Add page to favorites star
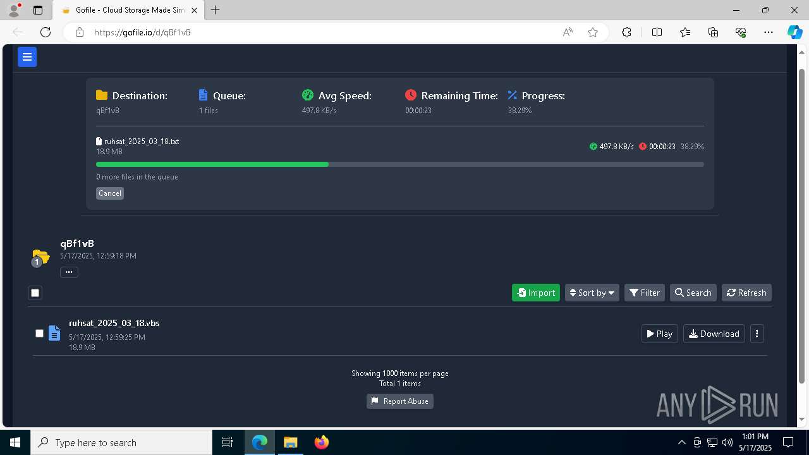Screen dimensions: 809x455 tap(593, 32)
